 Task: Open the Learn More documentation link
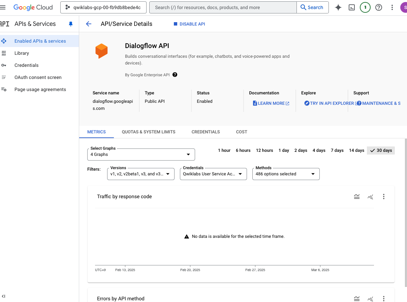(271, 103)
